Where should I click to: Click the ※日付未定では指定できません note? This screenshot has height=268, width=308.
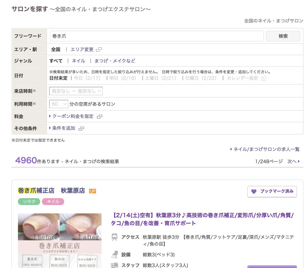(x=38, y=140)
